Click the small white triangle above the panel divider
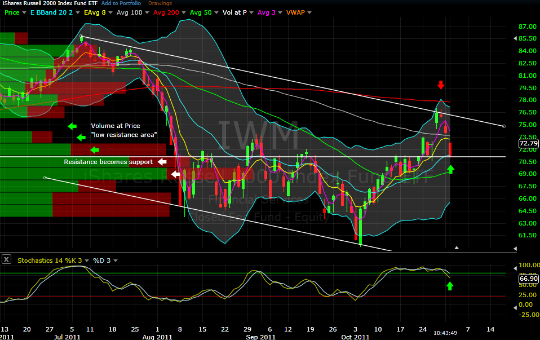 tap(457, 248)
